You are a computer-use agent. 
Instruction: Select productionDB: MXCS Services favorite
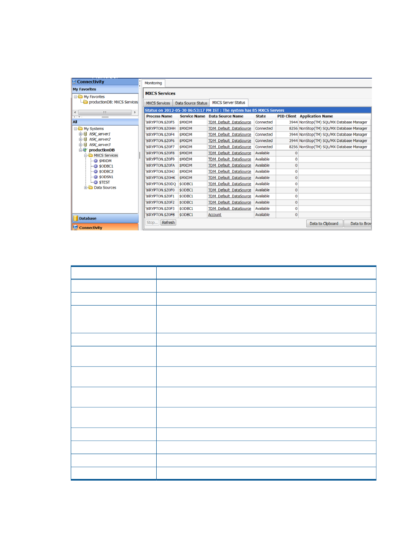tap(113, 102)
